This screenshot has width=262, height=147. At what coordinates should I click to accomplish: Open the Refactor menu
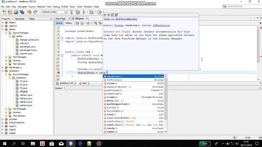41,7
